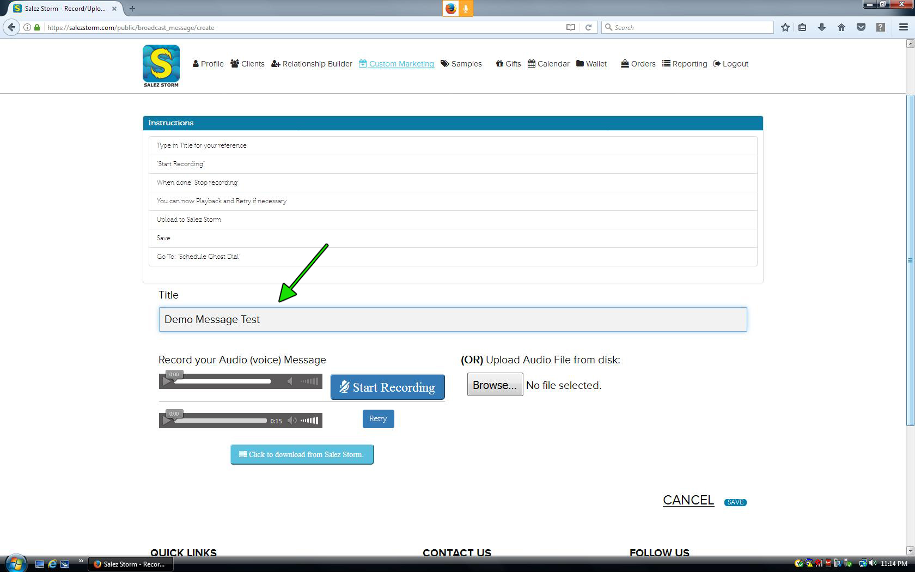Screen dimensions: 915x572
Task: Toggle Reader View icon in address bar
Action: tap(570, 27)
